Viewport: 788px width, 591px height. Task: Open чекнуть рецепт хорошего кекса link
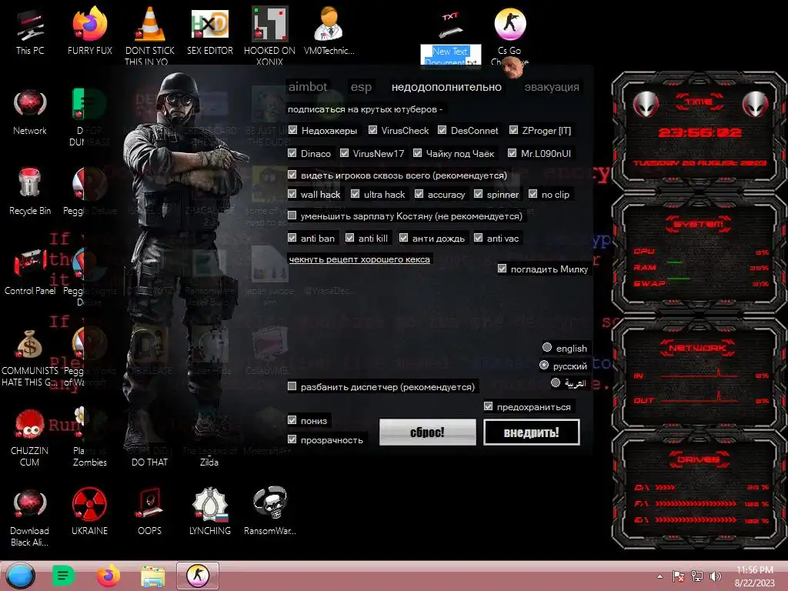pos(359,259)
